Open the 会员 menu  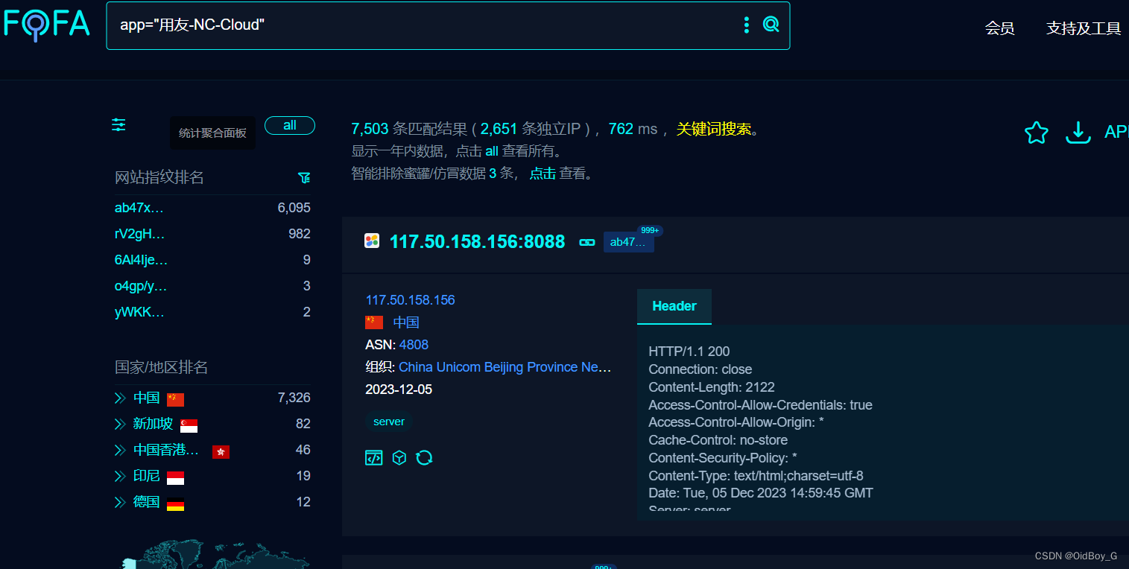999,28
